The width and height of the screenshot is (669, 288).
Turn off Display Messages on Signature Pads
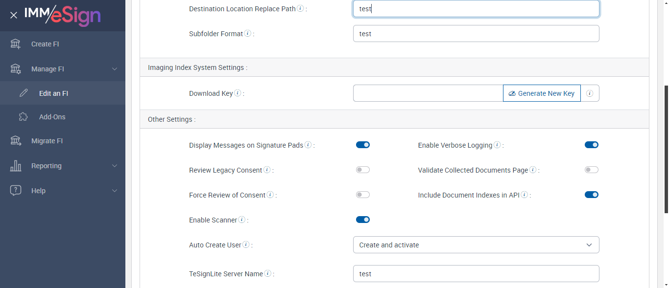[x=363, y=145]
